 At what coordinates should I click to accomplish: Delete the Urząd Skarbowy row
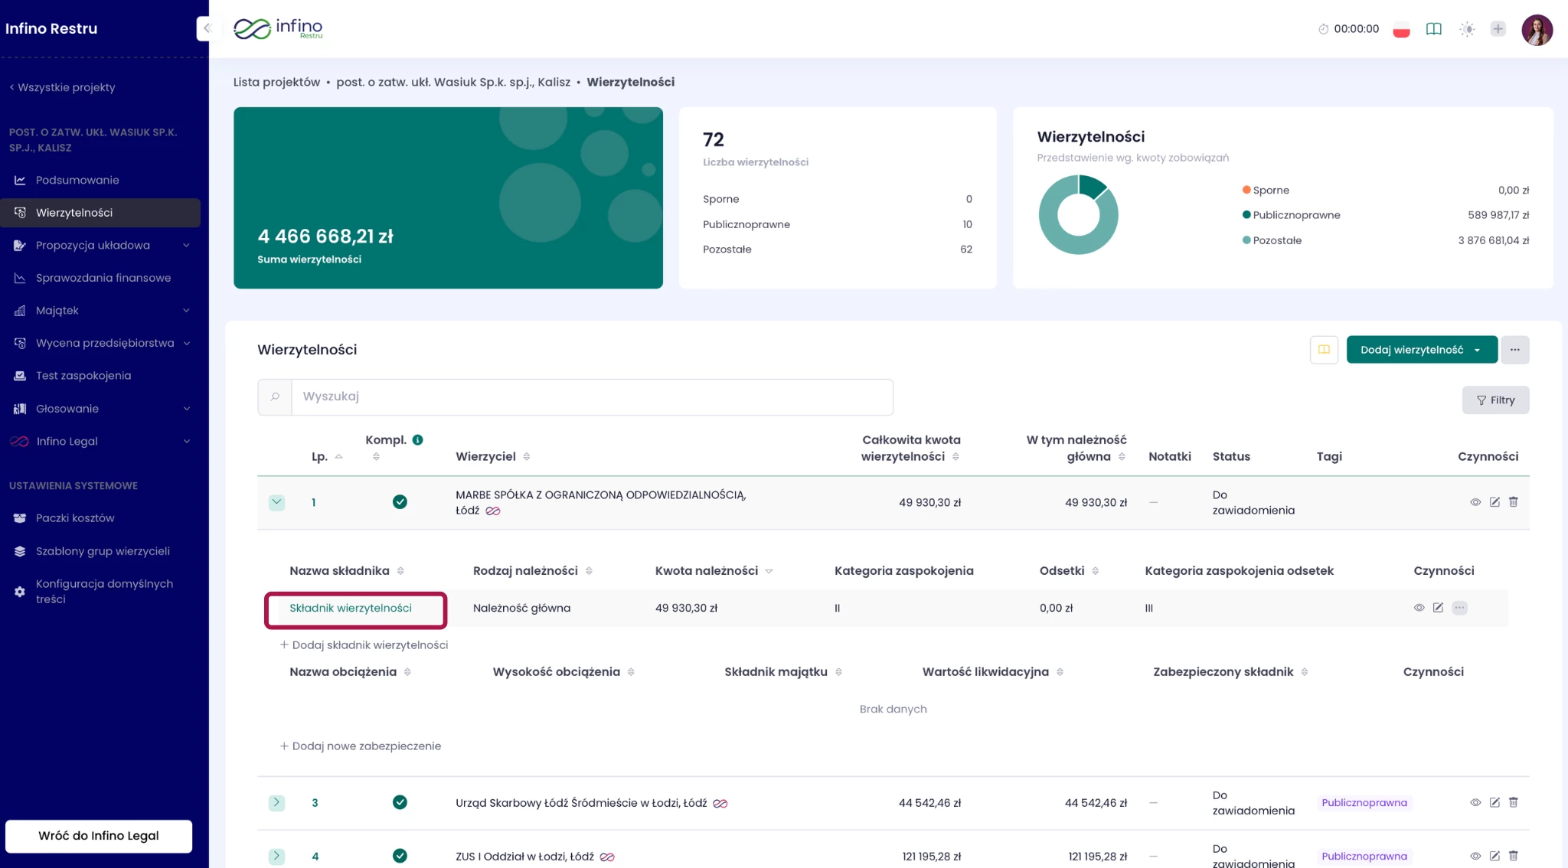coord(1513,803)
